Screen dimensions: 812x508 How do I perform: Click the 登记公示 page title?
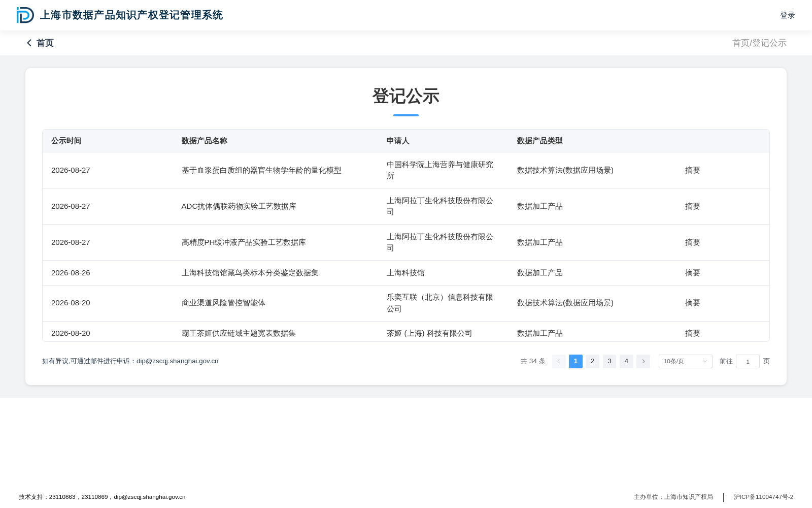(x=406, y=96)
